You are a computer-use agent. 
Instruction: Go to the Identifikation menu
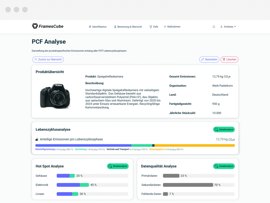point(98,27)
